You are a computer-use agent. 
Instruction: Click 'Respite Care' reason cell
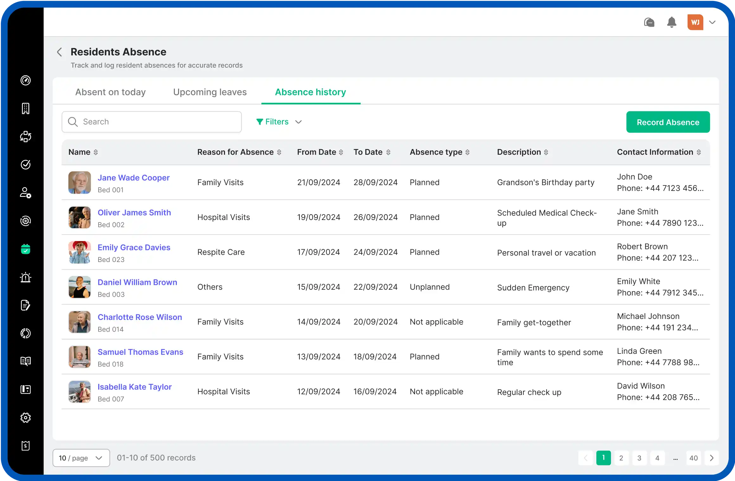click(x=221, y=252)
